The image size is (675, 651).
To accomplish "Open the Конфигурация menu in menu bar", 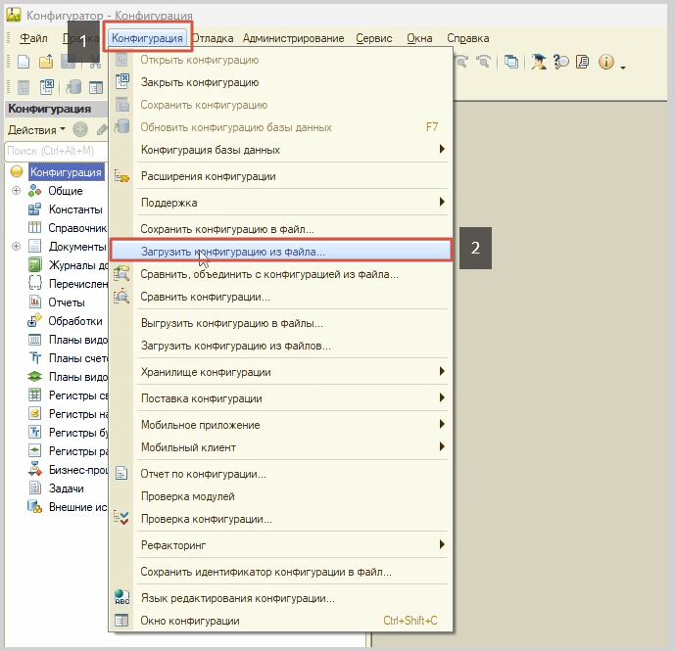I will tap(147, 38).
